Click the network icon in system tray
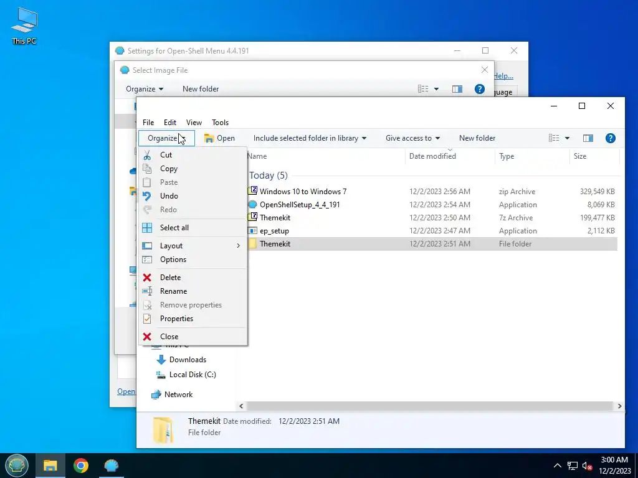Screen dimensions: 638x478 573,466
